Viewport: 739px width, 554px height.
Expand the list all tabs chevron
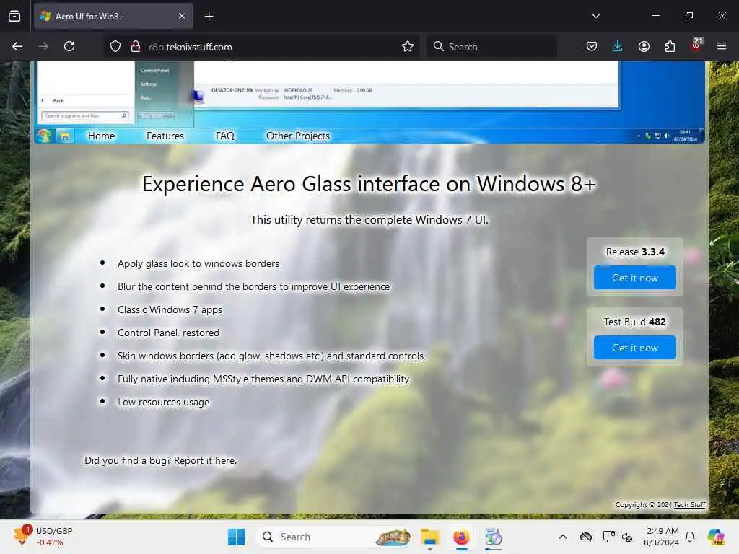coord(595,16)
